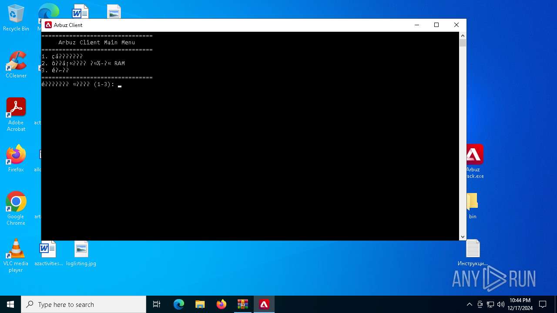Launch CCleaner from the desktop
This screenshot has width=557, height=313.
pyautogui.click(x=16, y=64)
